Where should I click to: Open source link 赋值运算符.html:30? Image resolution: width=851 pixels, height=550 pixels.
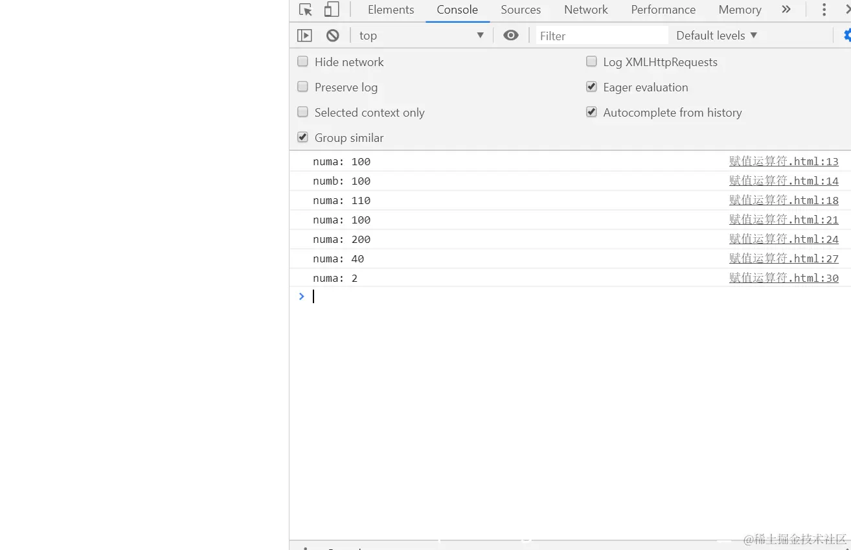point(784,278)
